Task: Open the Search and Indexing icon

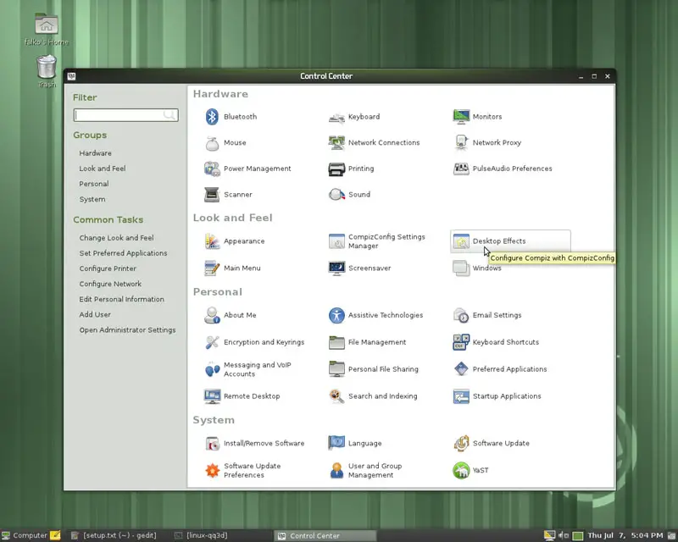Action: 336,396
